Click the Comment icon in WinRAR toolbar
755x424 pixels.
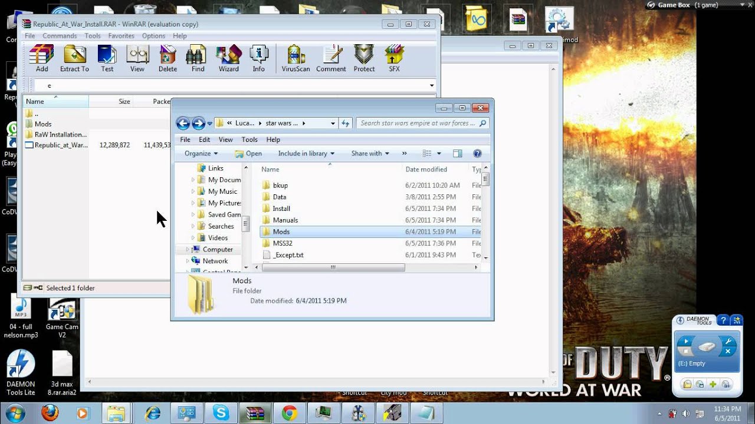(331, 59)
